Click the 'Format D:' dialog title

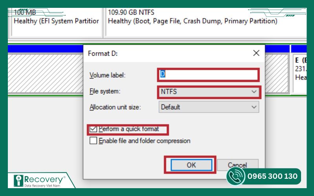click(103, 53)
